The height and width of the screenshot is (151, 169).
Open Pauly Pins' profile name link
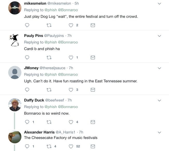point(34,36)
